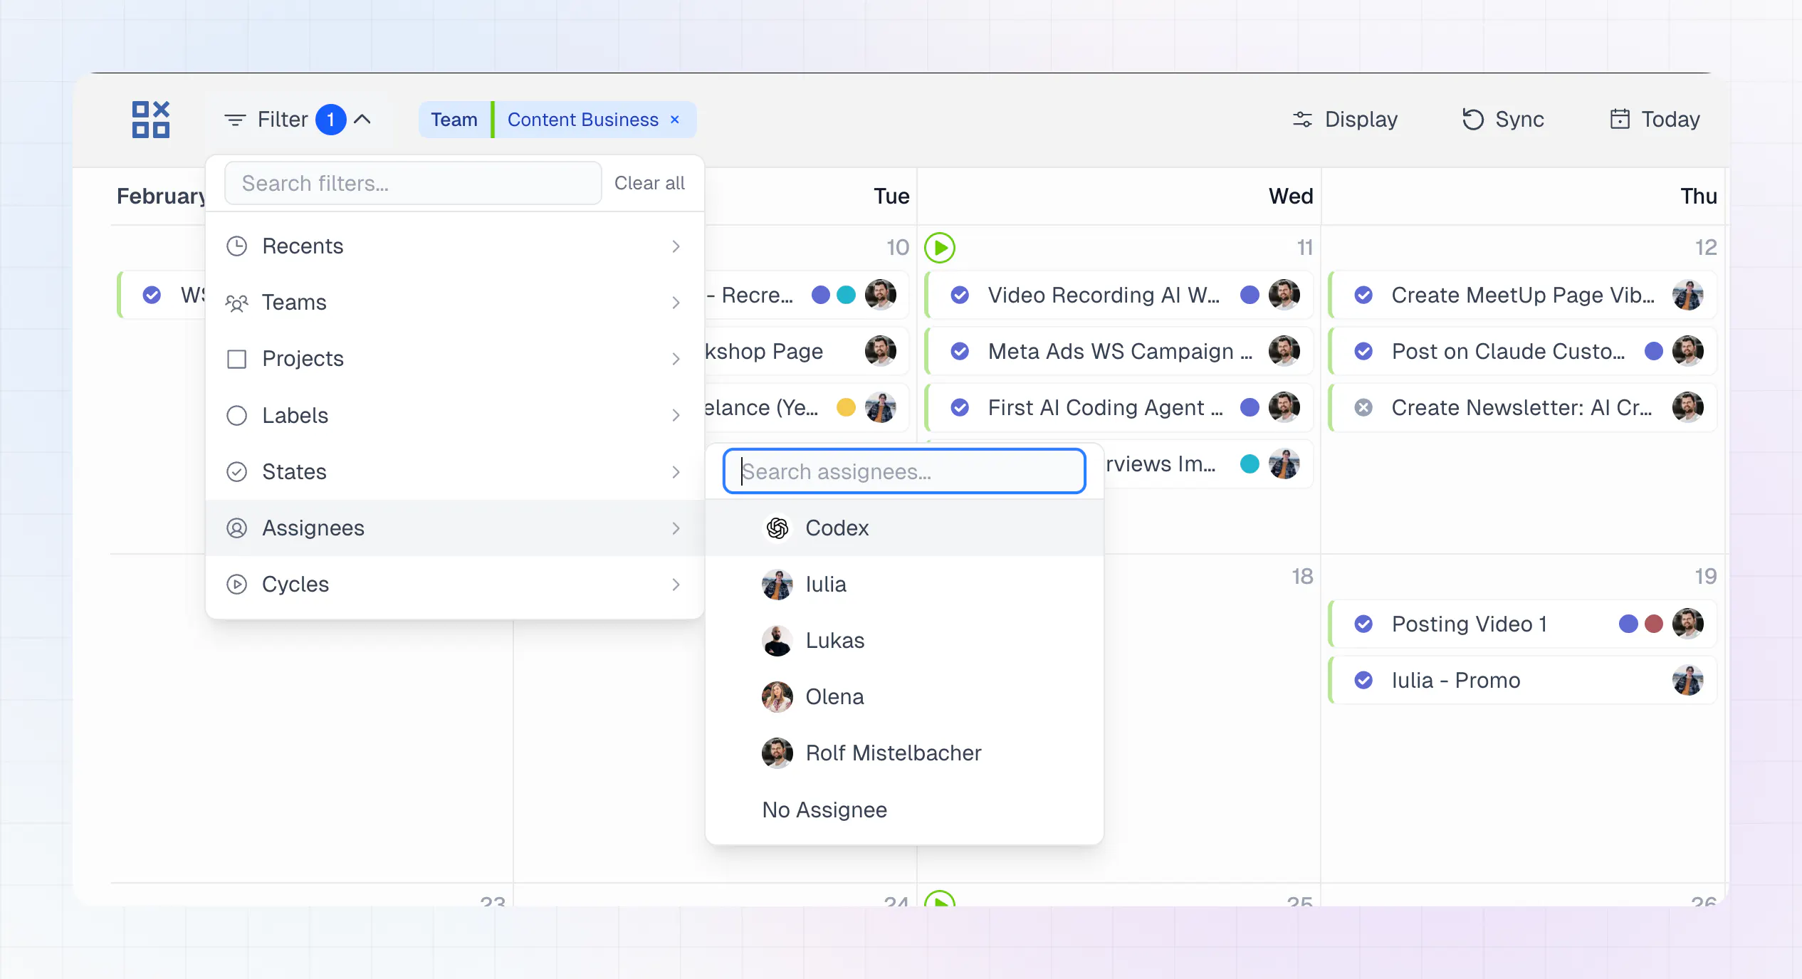Expand the Labels chevron arrow
The width and height of the screenshot is (1802, 979).
(676, 415)
